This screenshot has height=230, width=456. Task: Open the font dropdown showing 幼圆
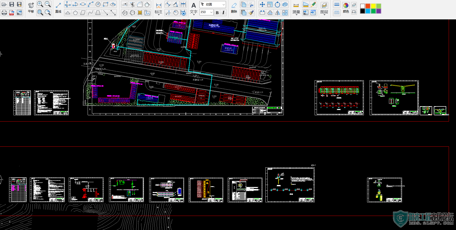(213, 5)
